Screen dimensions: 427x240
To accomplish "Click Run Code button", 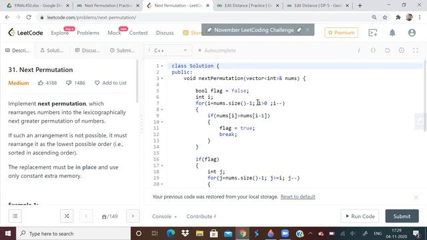I will click(360, 216).
